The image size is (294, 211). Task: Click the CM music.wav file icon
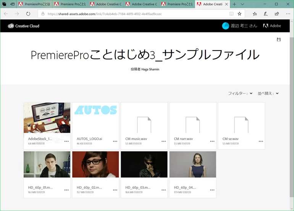point(144,125)
